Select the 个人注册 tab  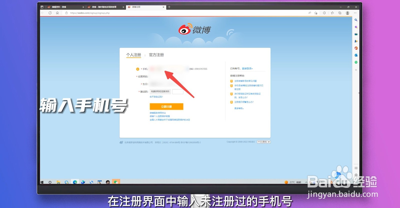[x=133, y=55]
